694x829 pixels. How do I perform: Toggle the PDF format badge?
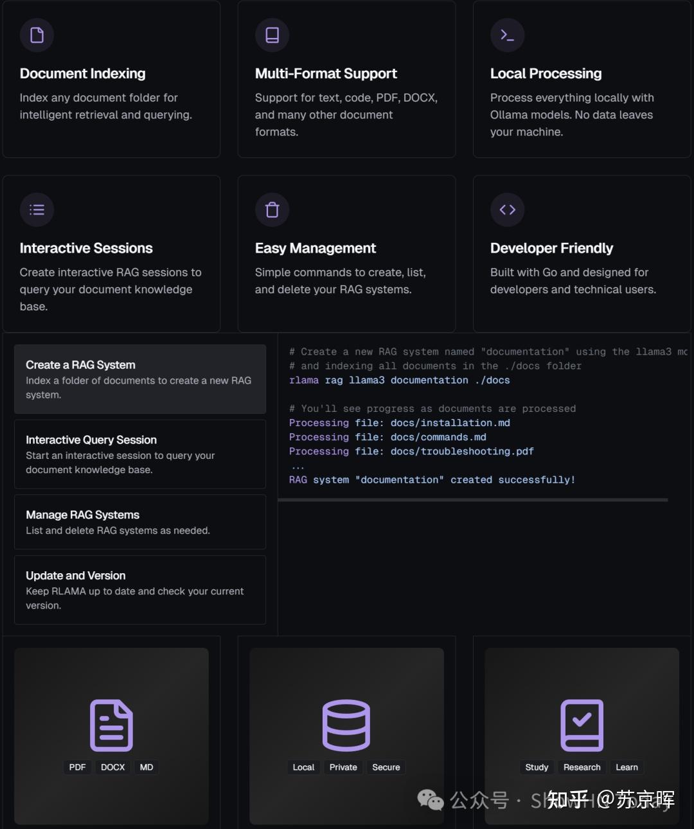point(76,767)
